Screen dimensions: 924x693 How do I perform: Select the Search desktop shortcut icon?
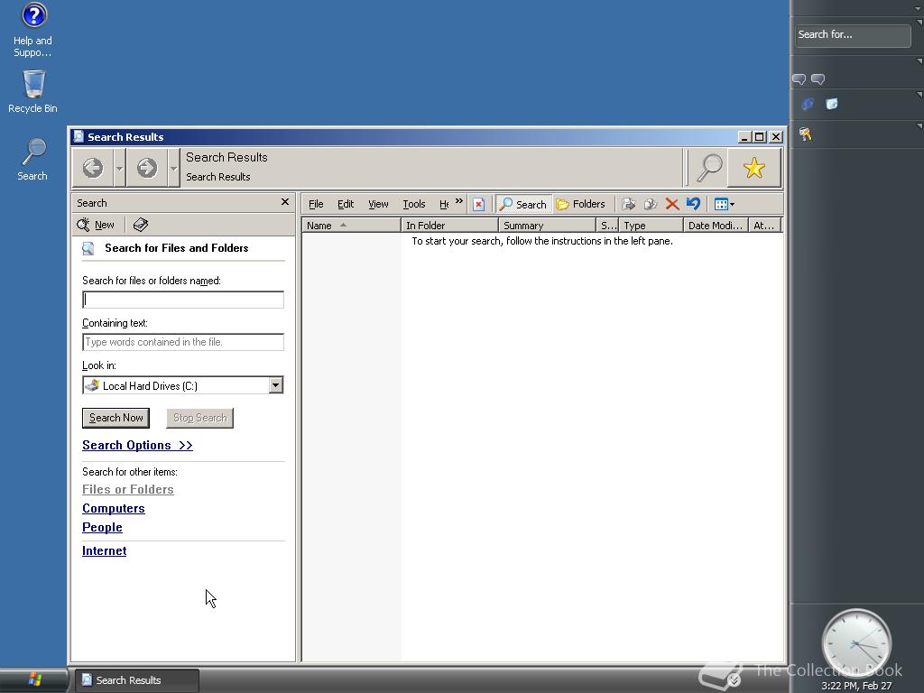point(33,159)
